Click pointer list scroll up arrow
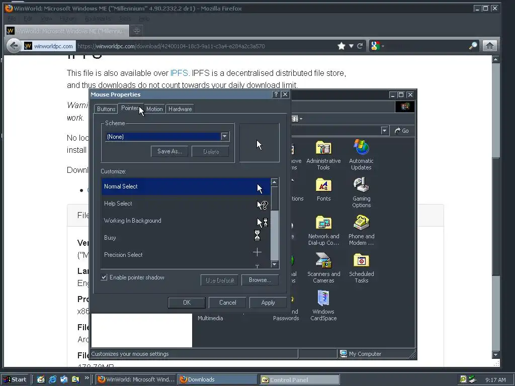The height and width of the screenshot is (386, 515). pos(275,182)
